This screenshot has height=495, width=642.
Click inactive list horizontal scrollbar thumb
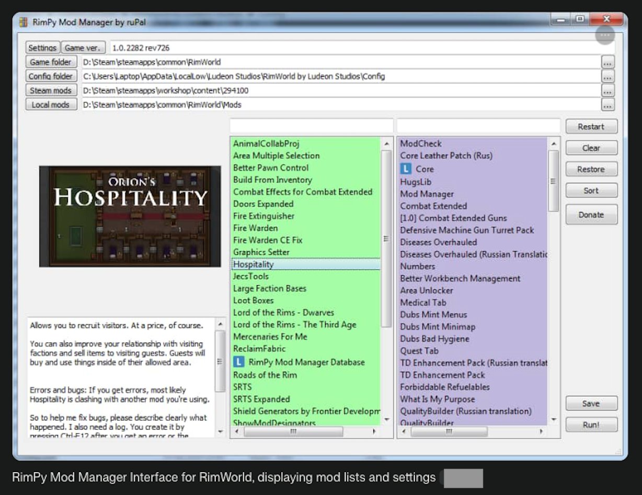pos(293,432)
